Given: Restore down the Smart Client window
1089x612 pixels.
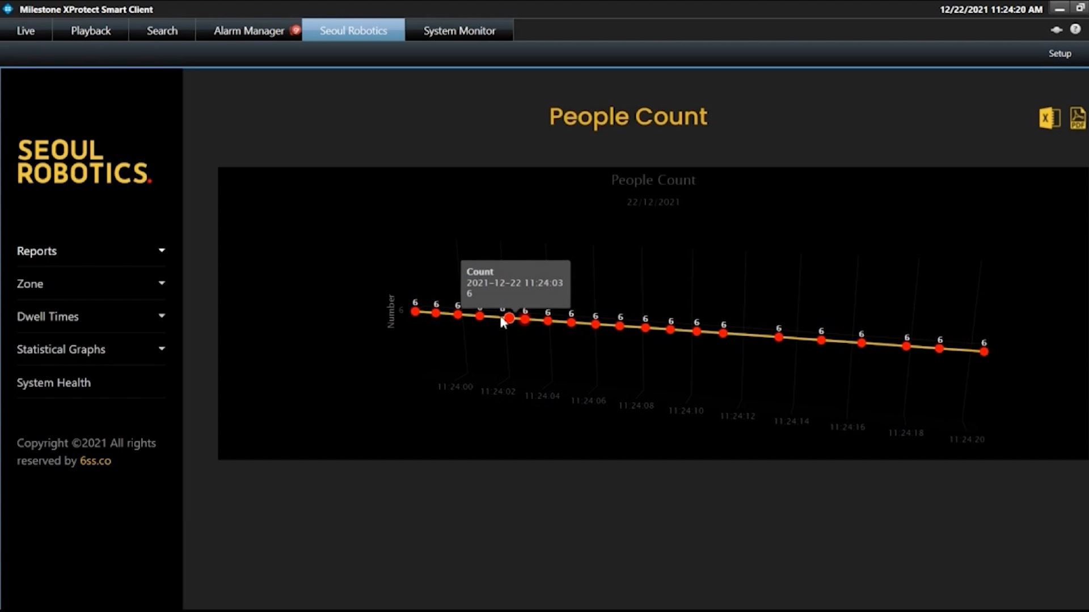Looking at the screenshot, I should (1080, 8).
